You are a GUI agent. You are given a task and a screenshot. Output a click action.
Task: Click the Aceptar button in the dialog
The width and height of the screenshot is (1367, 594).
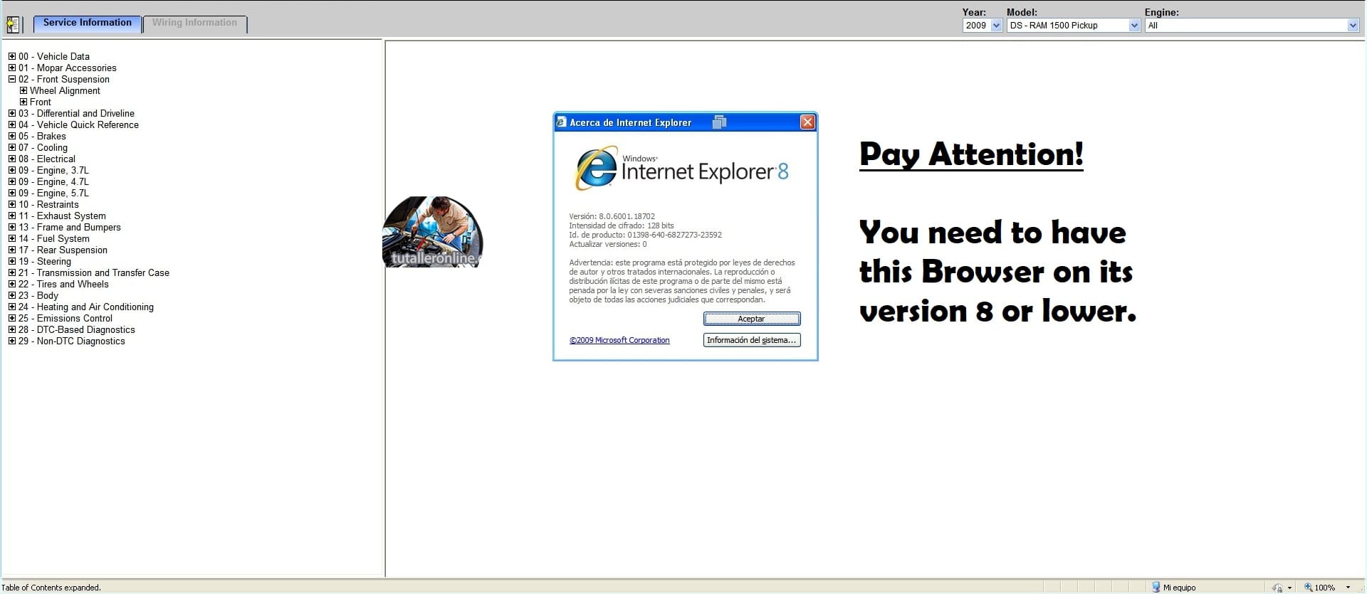tap(752, 319)
